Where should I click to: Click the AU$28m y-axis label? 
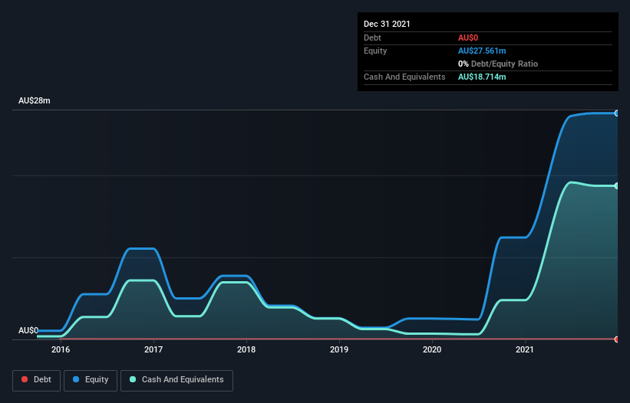coord(35,100)
